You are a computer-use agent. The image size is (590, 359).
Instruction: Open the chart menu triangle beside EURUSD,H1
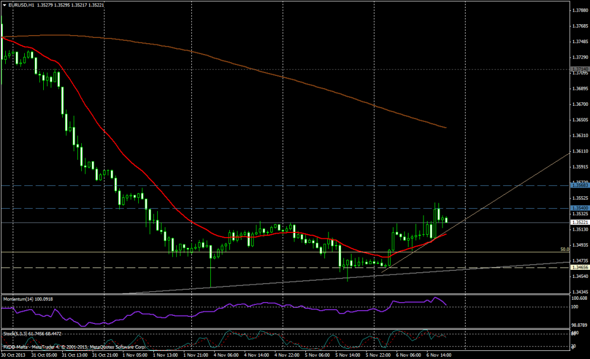tap(5, 5)
